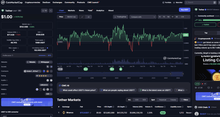Screen dimensions: 220x117
Task: Expand more contracts chevron
Action: [51, 71]
